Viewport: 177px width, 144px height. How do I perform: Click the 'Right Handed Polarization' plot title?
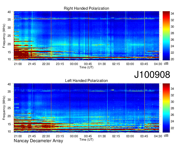tap(86, 8)
